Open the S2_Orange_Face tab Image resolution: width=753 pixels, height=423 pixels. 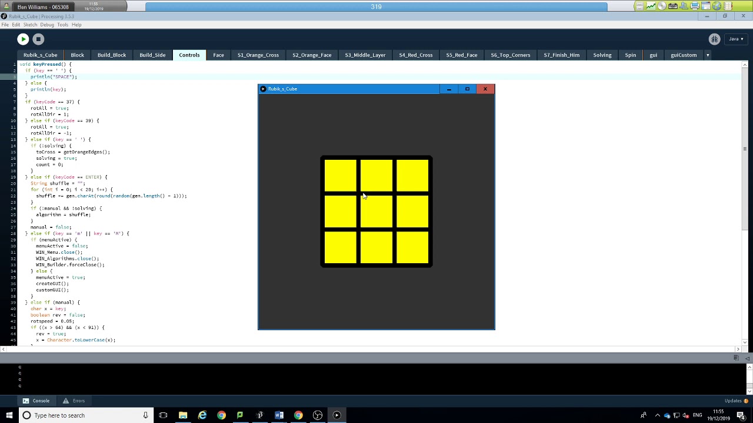(312, 55)
